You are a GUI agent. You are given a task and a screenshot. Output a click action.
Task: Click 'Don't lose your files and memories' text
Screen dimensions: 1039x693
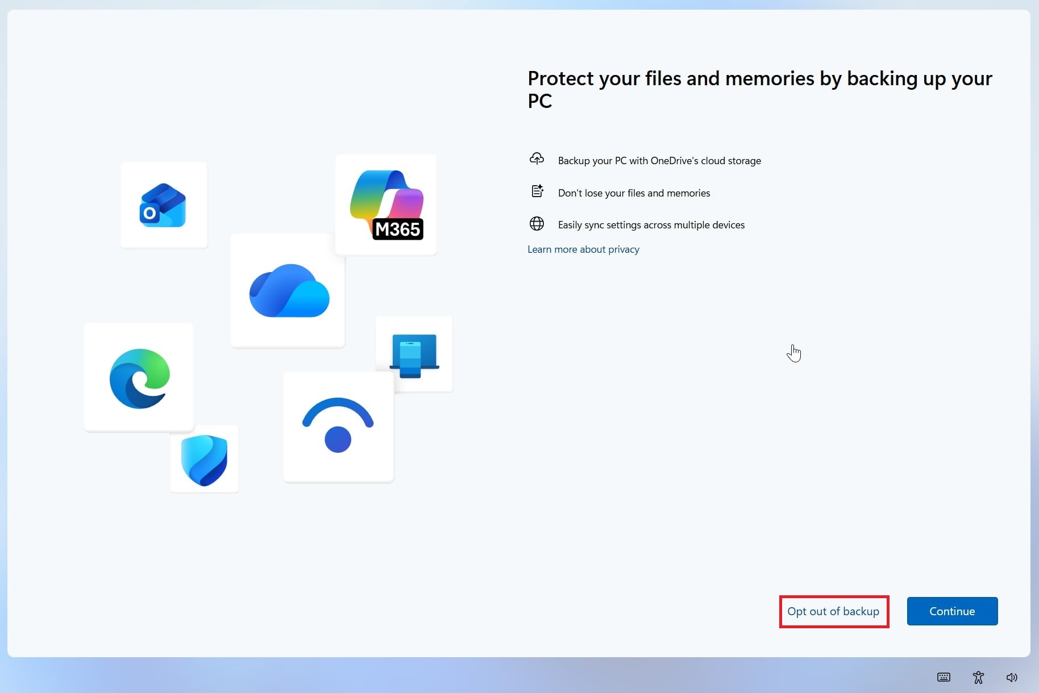tap(634, 193)
